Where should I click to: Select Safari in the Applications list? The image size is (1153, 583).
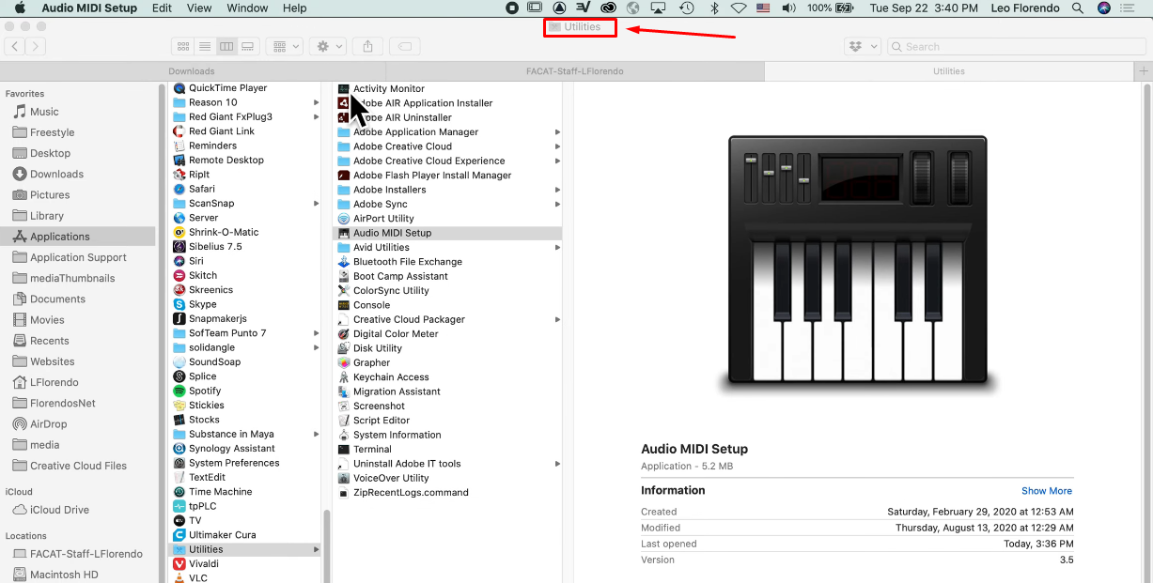click(x=201, y=189)
